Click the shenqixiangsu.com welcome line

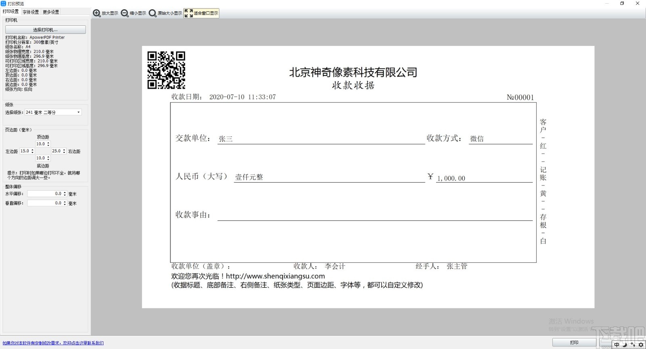(x=248, y=276)
